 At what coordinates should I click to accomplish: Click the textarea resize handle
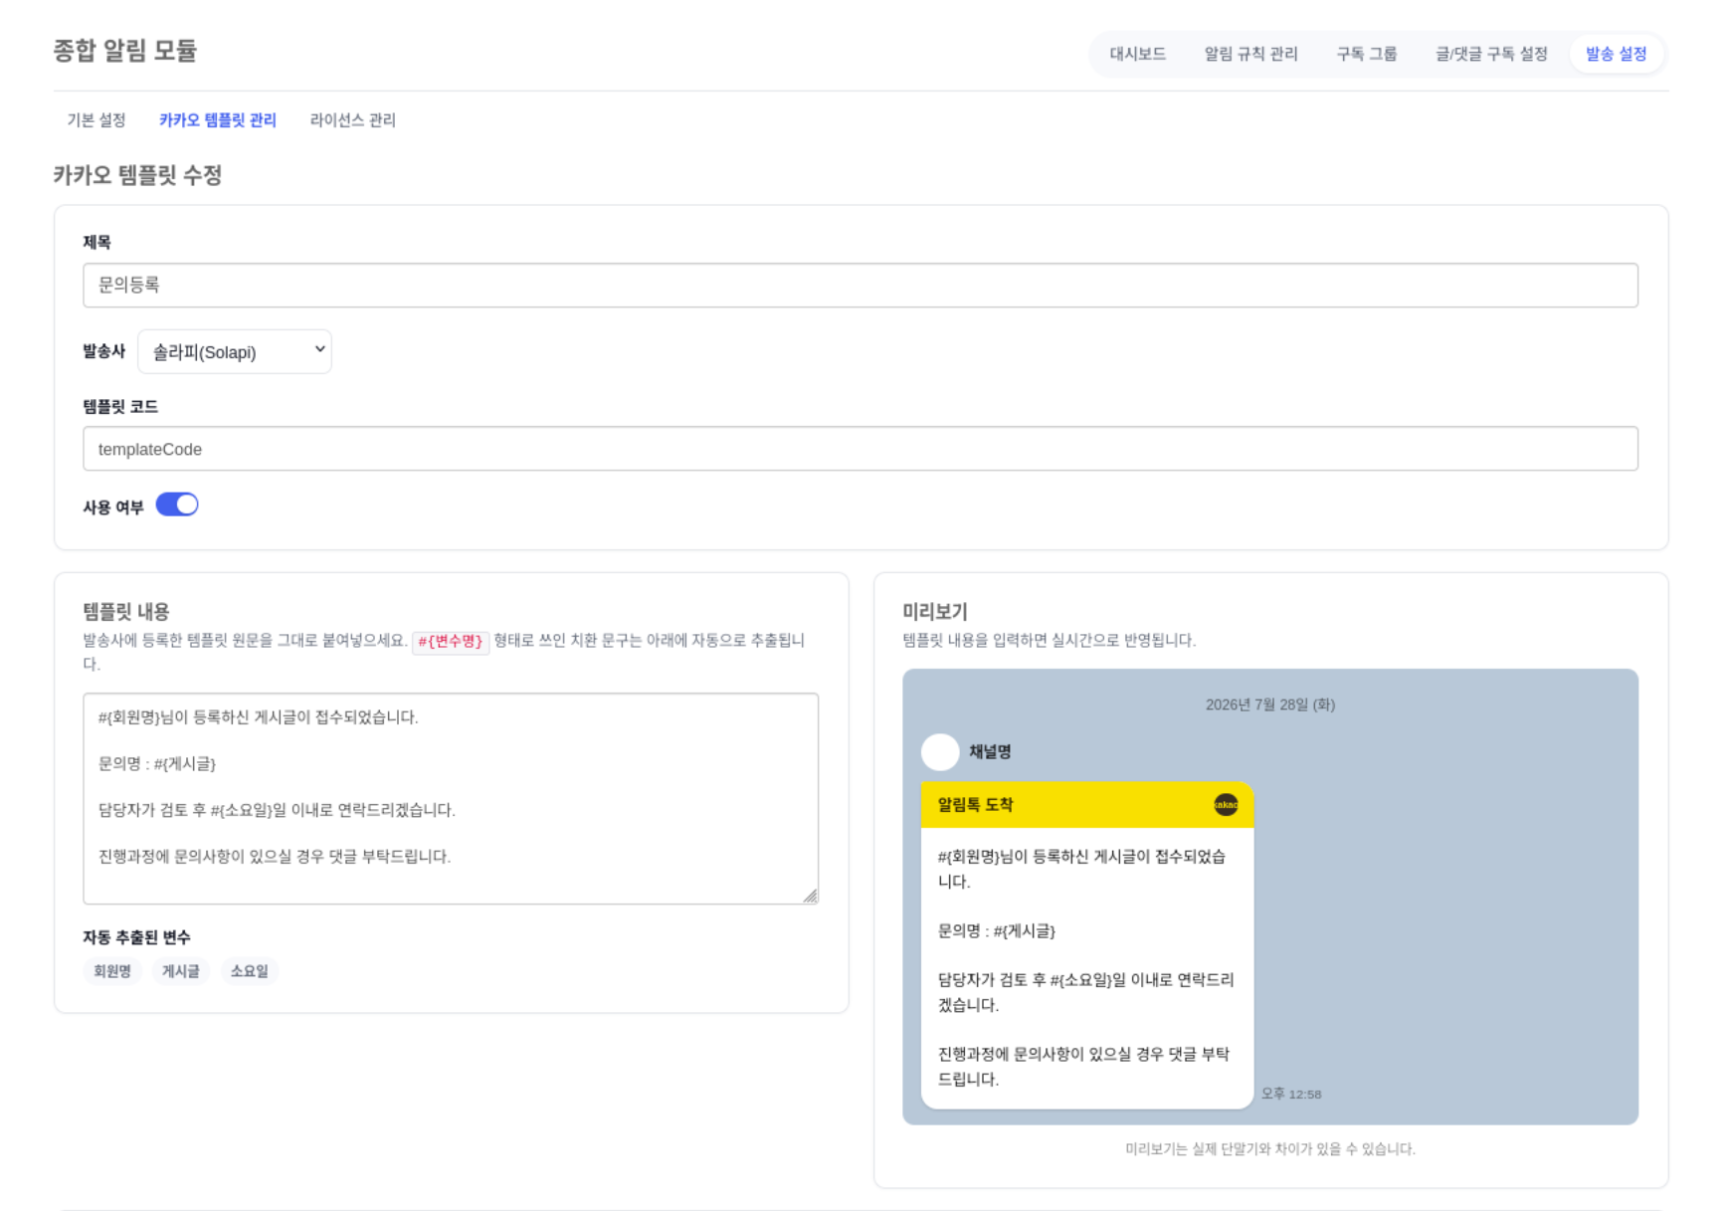pos(810,896)
